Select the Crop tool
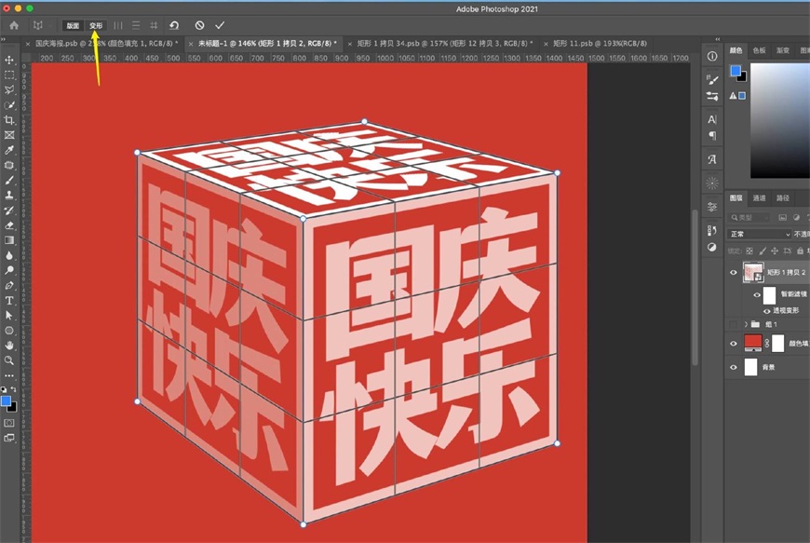 click(9, 120)
